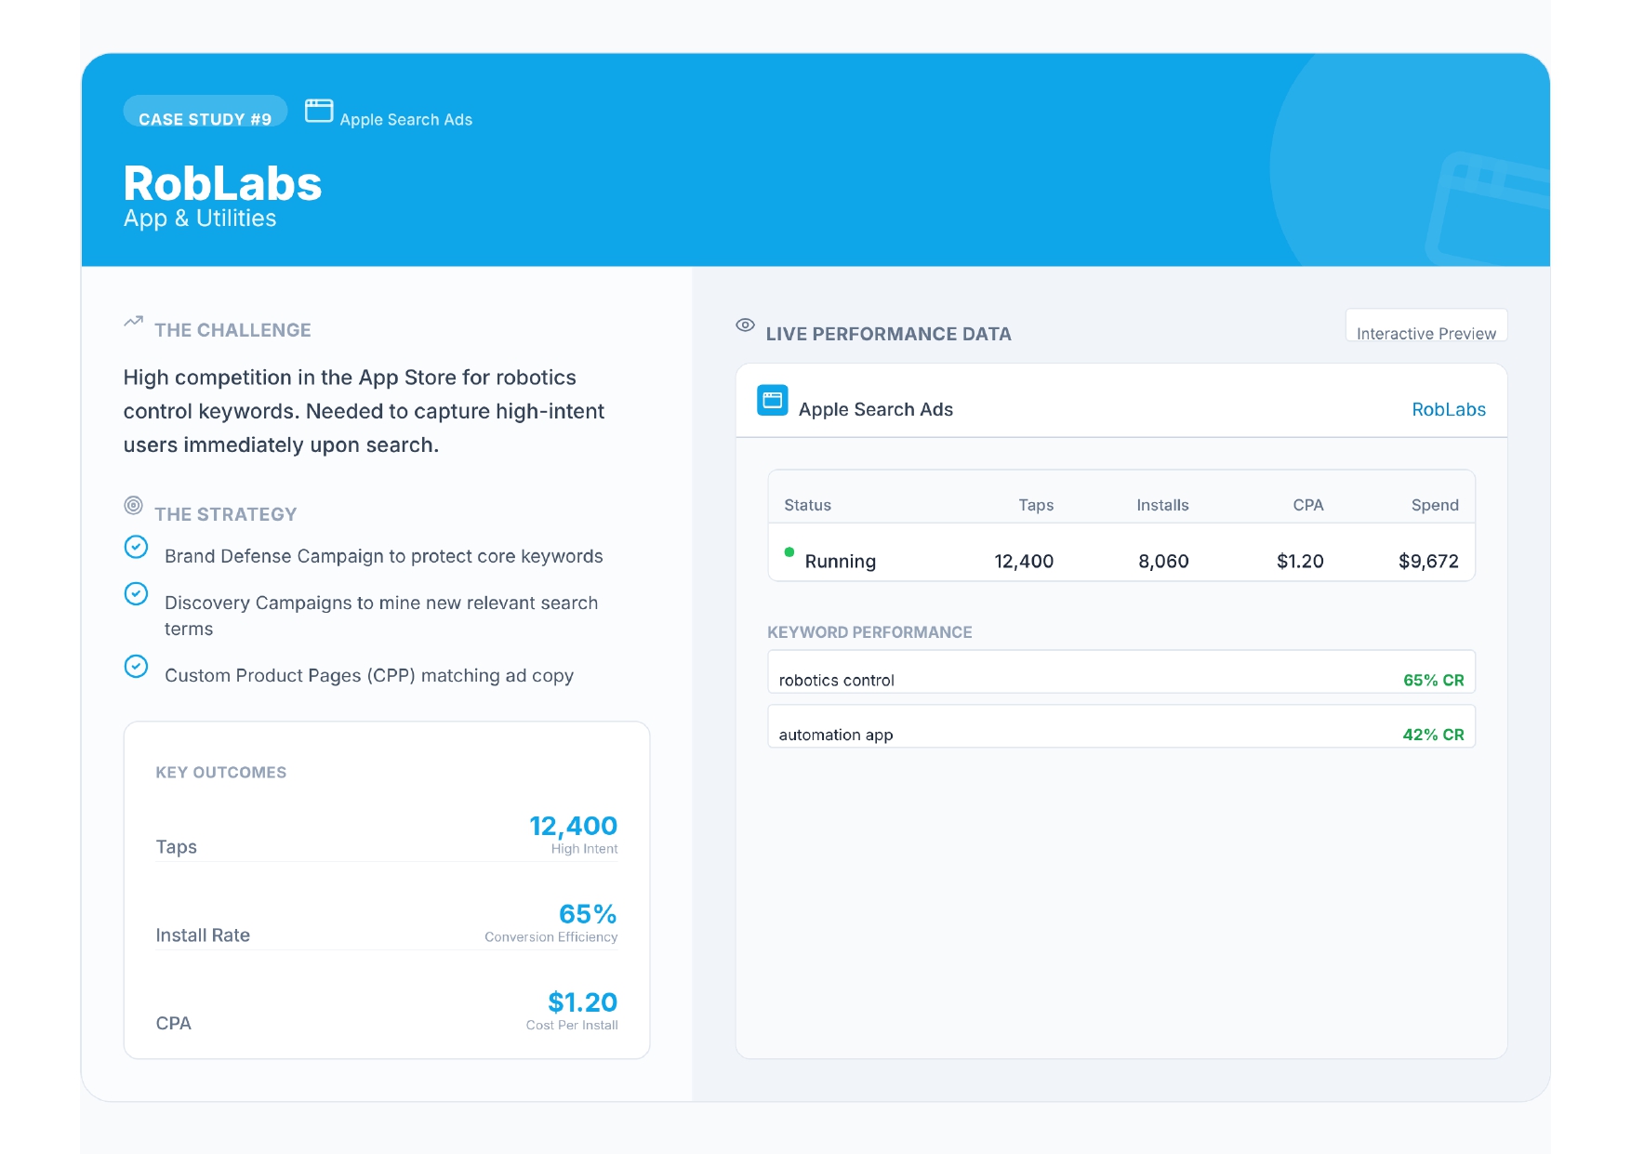This screenshot has height=1154, width=1631.
Task: Click the Custom Product Pages strategy text
Action: 369,676
